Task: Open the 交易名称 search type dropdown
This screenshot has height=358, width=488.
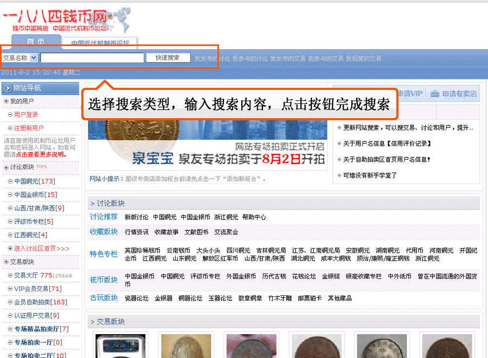Action: click(x=34, y=57)
